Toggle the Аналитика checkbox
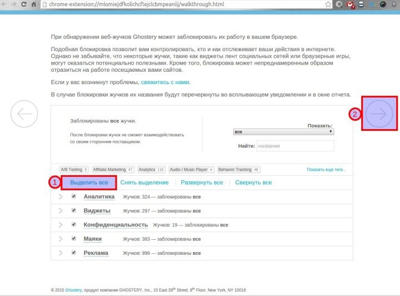Viewport: 400px width, 296px height. (73, 196)
